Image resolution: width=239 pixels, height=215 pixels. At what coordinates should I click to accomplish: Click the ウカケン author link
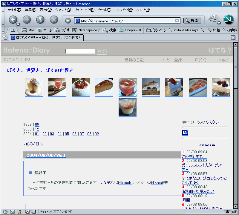(213, 122)
